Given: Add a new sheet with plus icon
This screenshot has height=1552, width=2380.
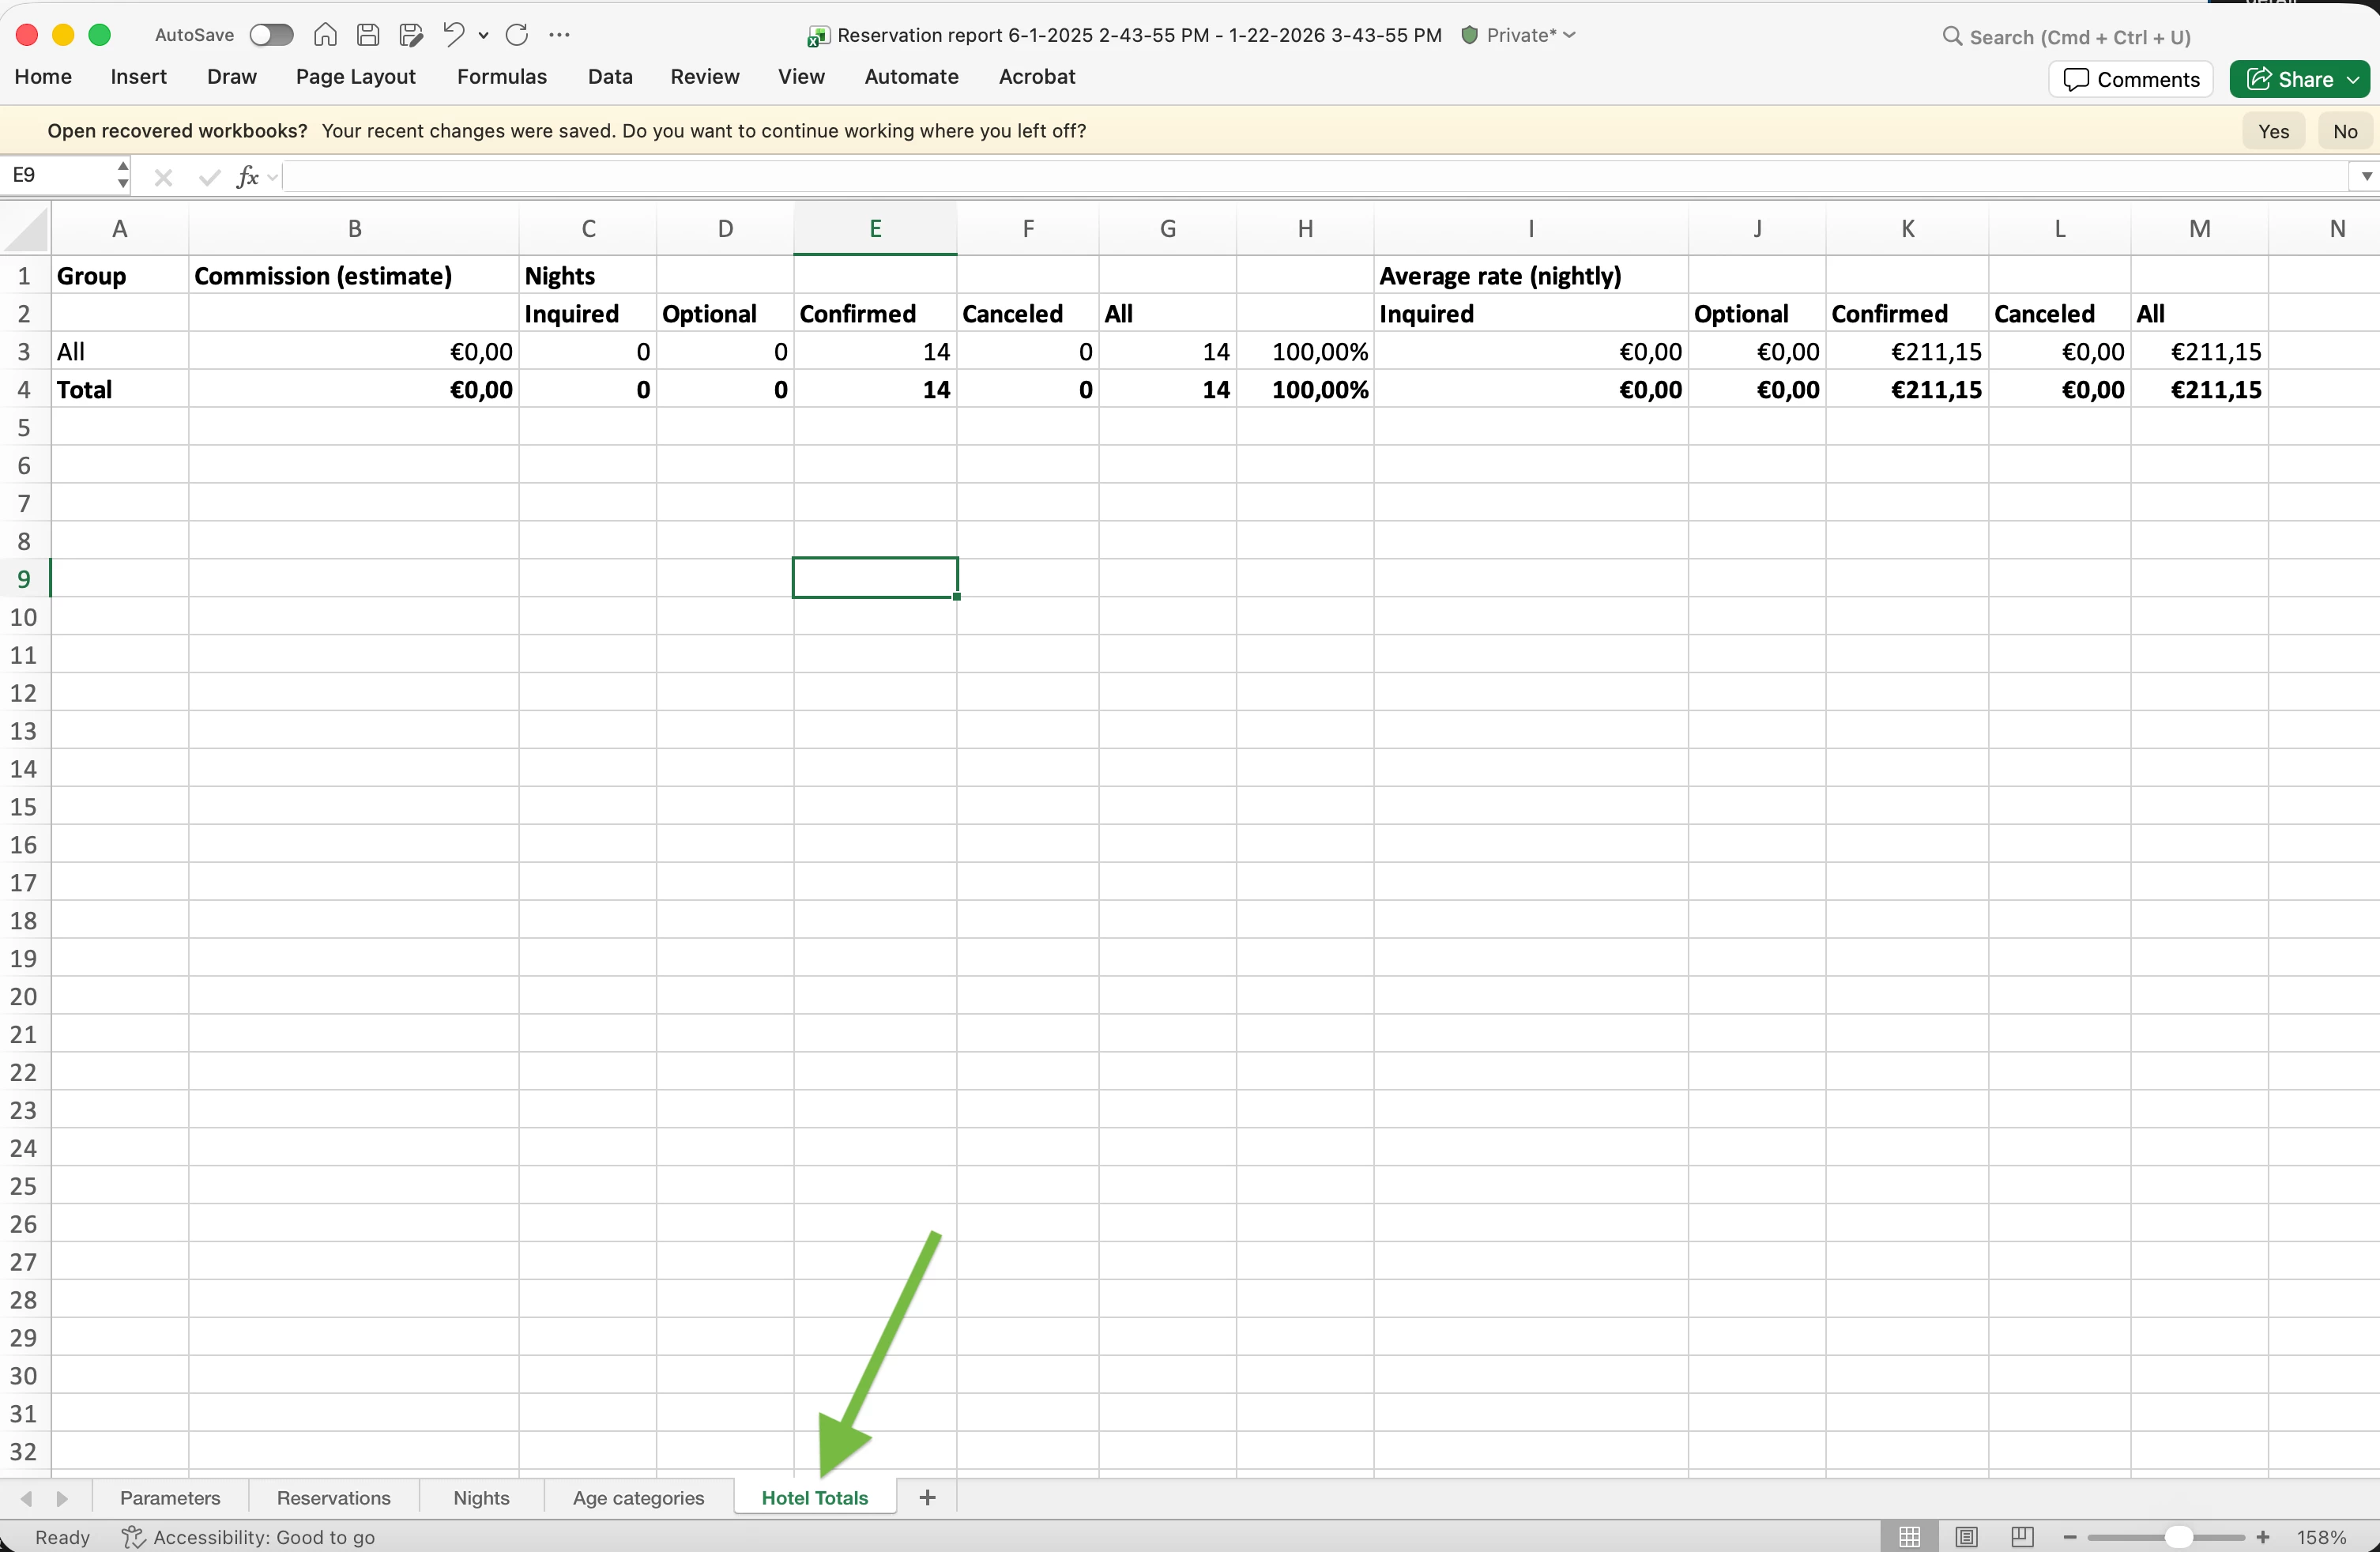Looking at the screenshot, I should [927, 1497].
